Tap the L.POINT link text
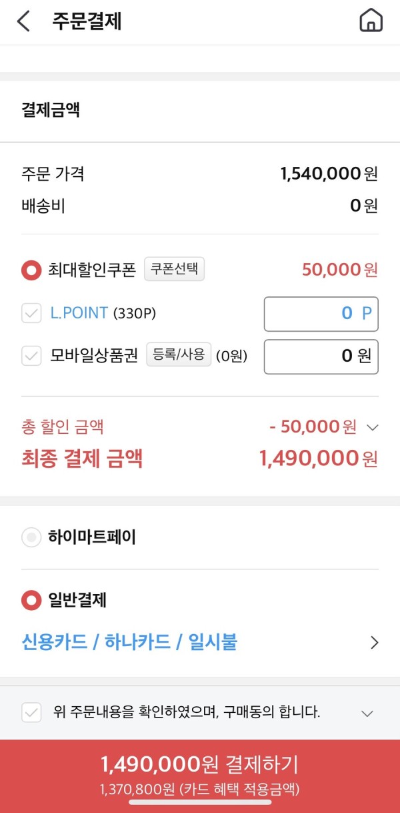The image size is (400, 813). [79, 312]
